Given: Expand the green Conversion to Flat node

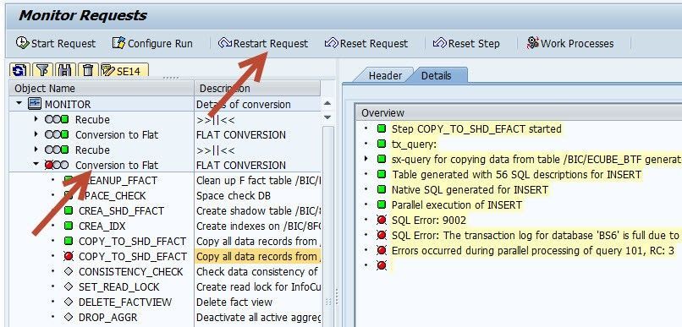Looking at the screenshot, I should click(x=36, y=134).
